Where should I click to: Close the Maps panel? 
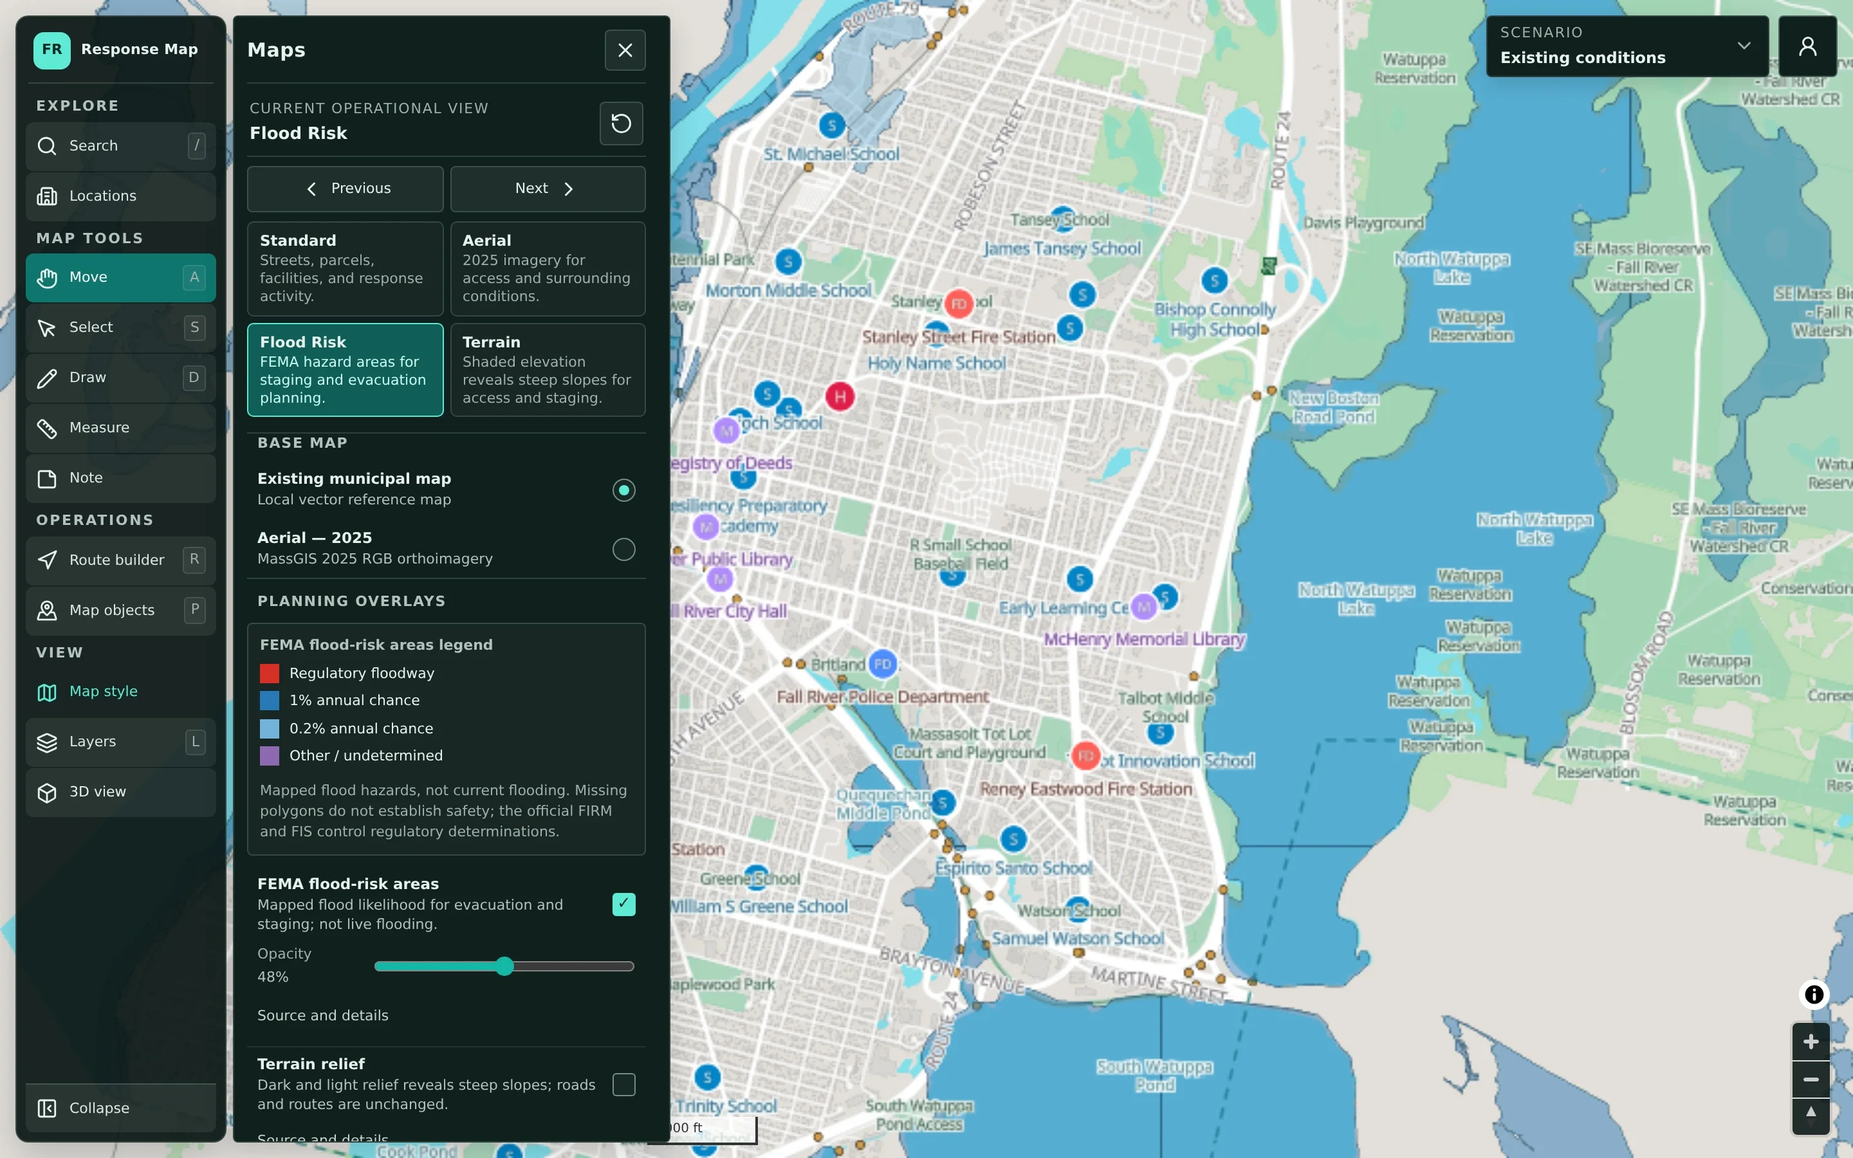coord(625,51)
